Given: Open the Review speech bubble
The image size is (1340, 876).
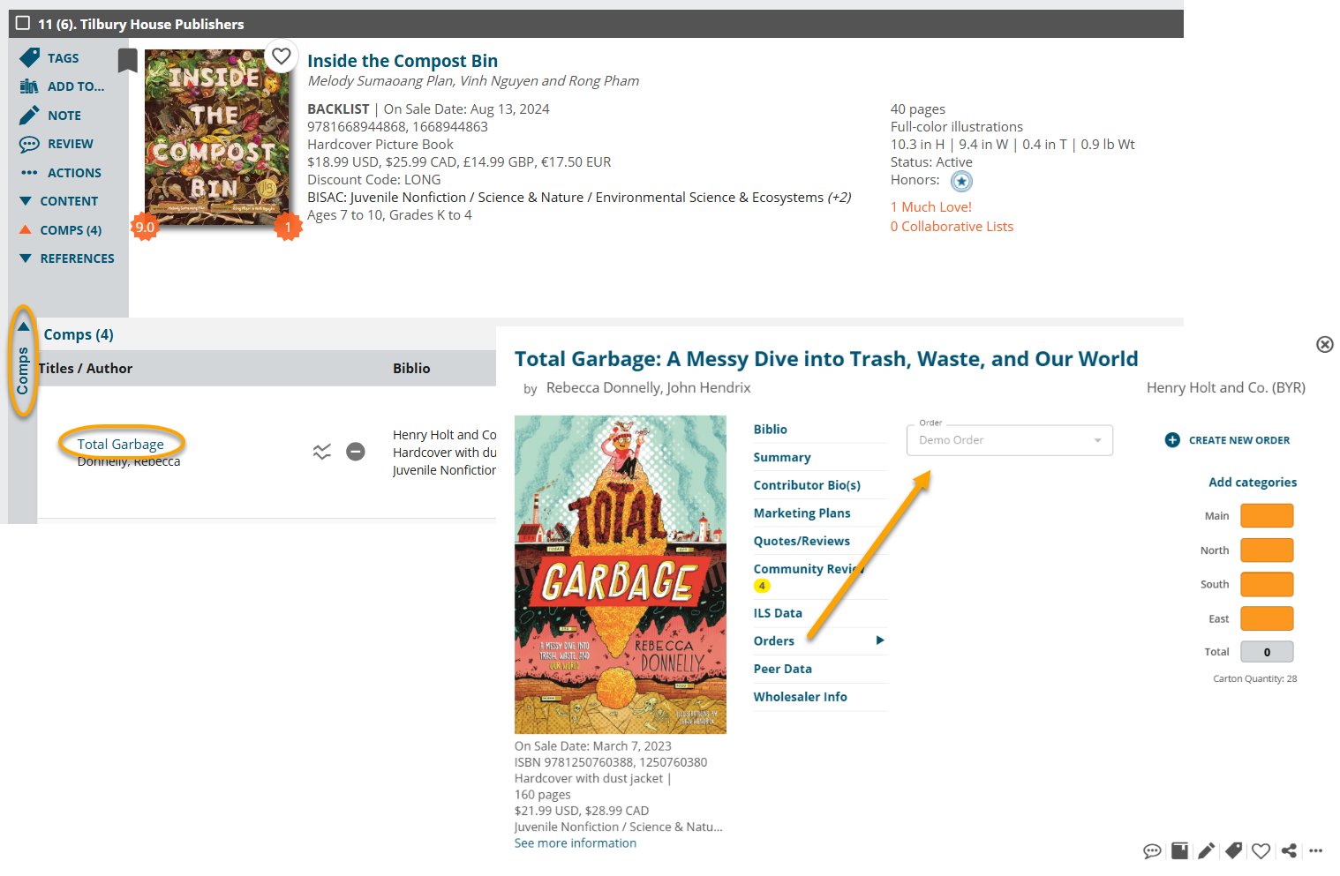Looking at the screenshot, I should 29,144.
